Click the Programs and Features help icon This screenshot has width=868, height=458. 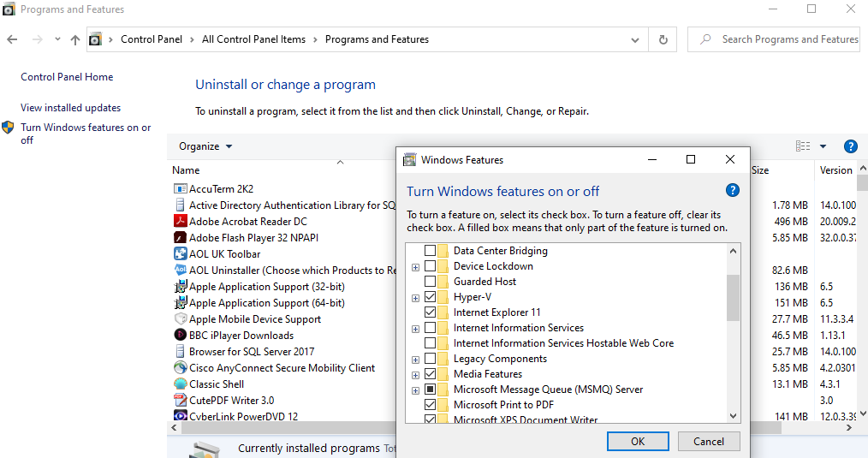tap(850, 146)
